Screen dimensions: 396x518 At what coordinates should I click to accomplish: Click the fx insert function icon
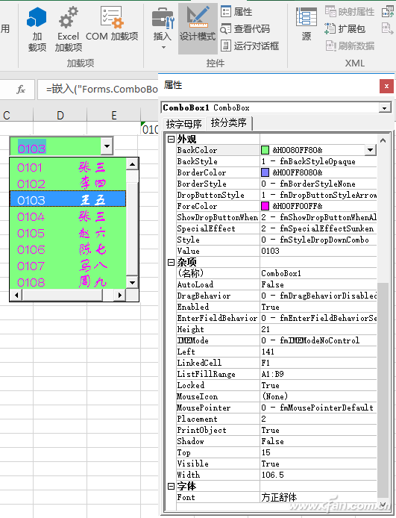(x=20, y=90)
